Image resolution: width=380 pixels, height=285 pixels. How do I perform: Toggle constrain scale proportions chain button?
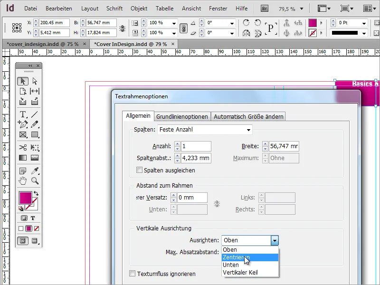(183, 28)
